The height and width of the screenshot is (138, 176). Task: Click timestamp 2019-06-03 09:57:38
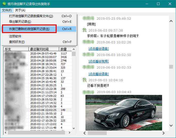tap(106, 30)
